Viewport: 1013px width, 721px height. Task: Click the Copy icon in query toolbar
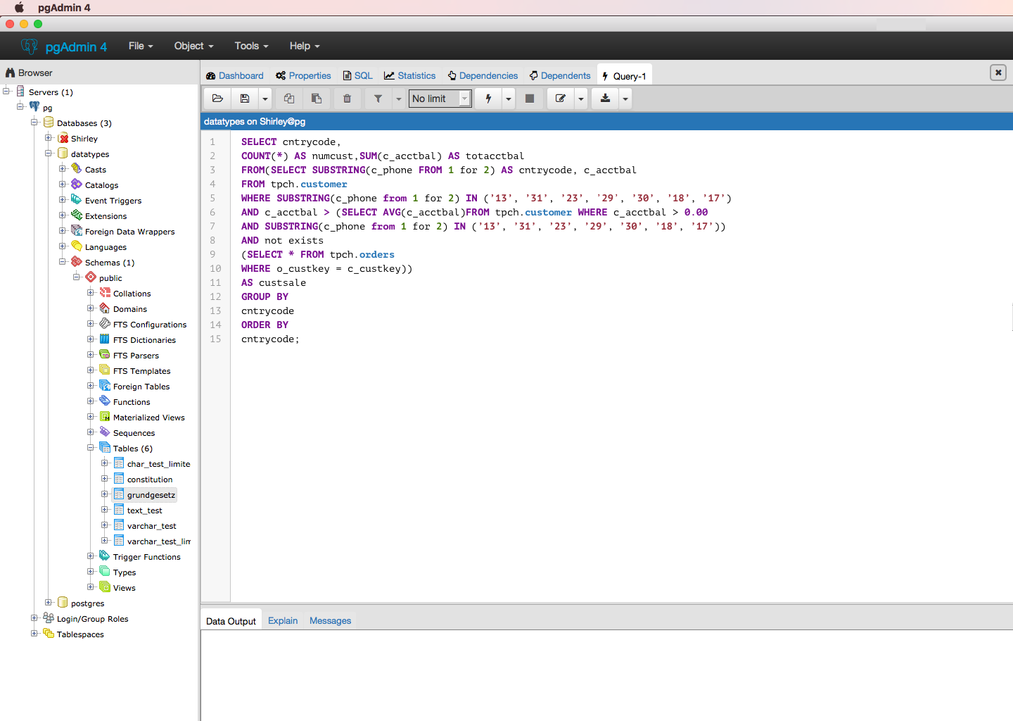(289, 99)
